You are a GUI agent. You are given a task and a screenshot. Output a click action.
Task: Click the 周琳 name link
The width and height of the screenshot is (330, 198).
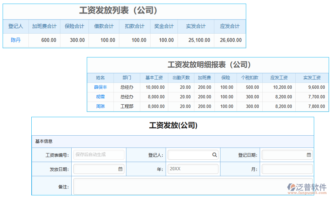pos(100,107)
